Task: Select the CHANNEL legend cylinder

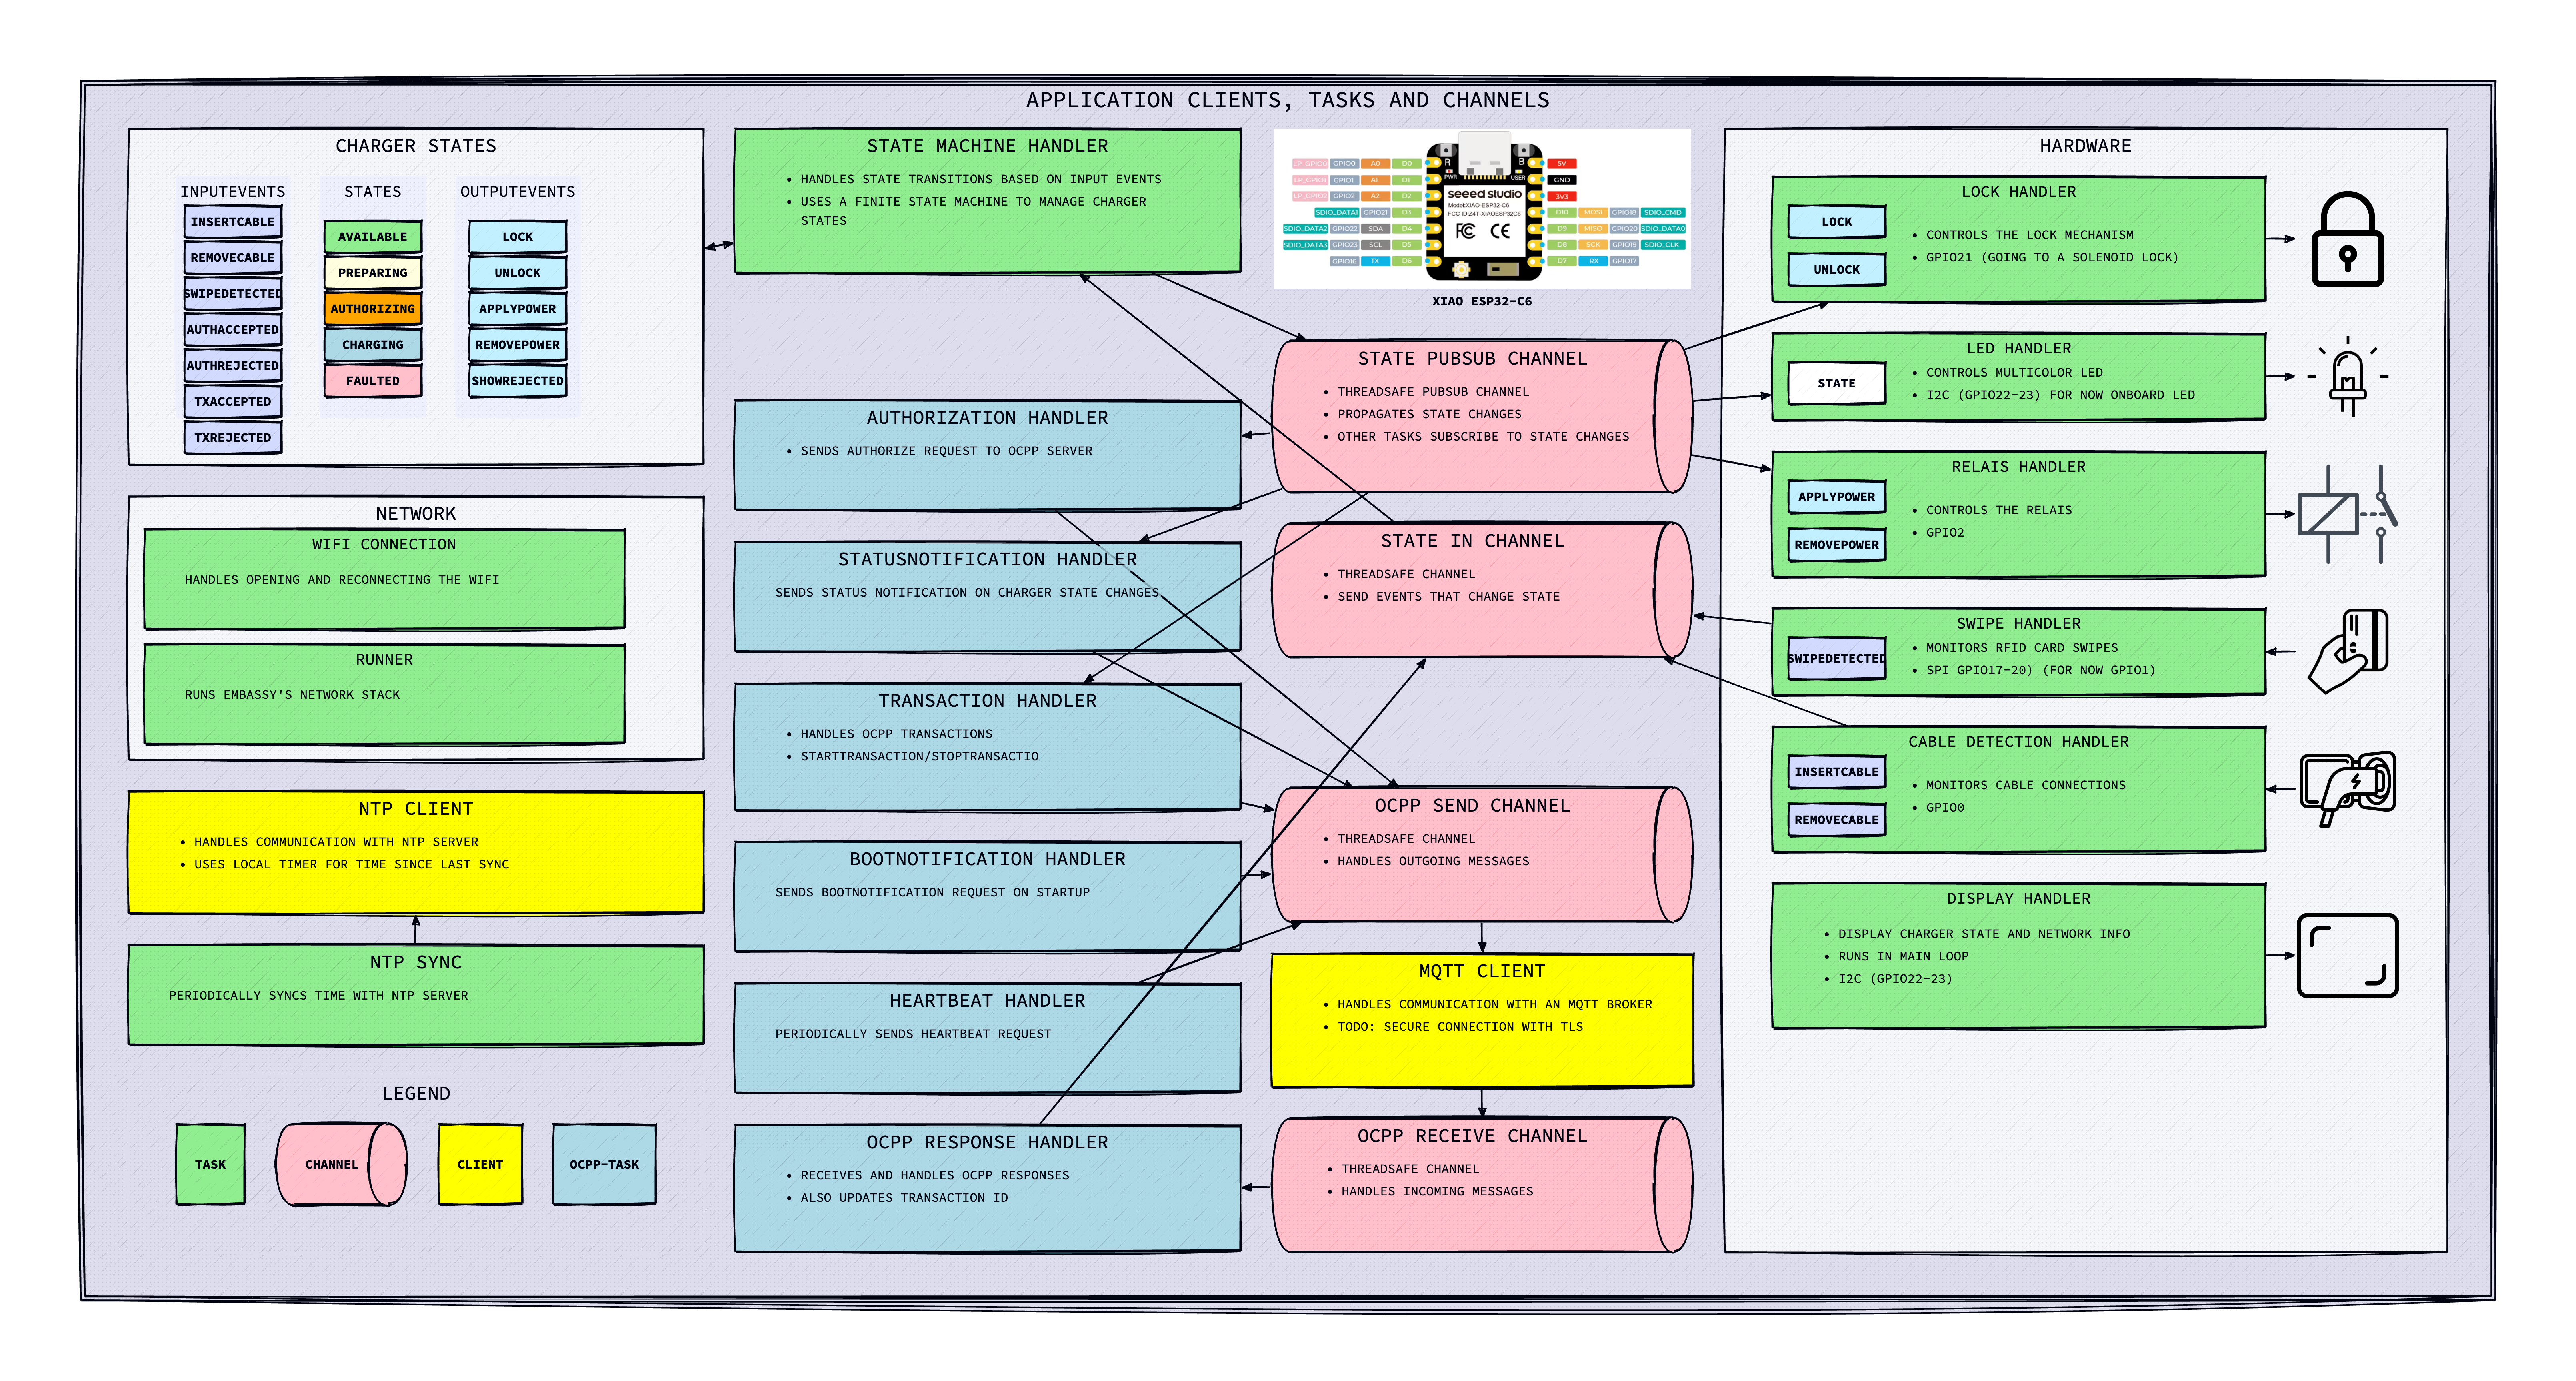Action: (x=341, y=1164)
